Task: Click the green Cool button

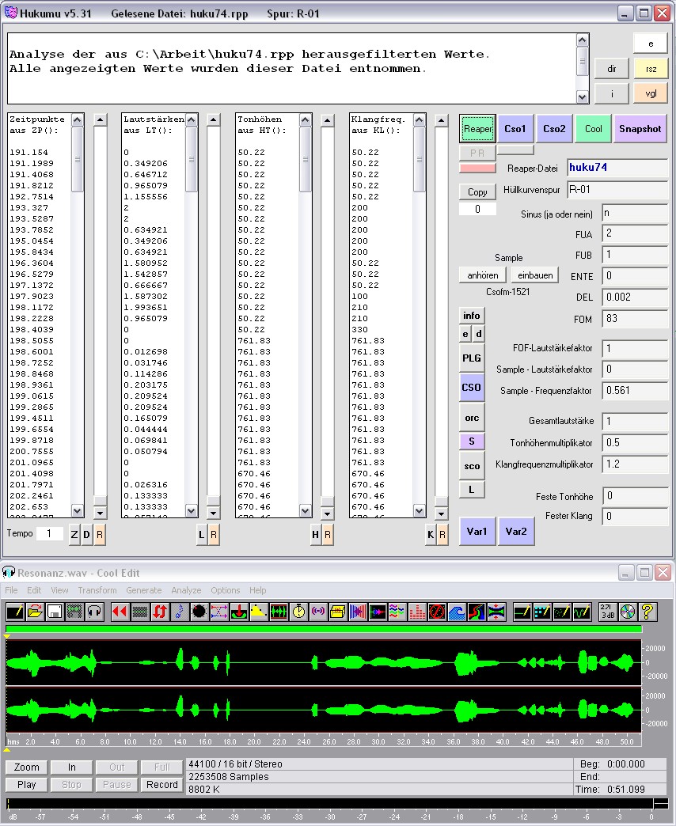Action: coord(593,128)
